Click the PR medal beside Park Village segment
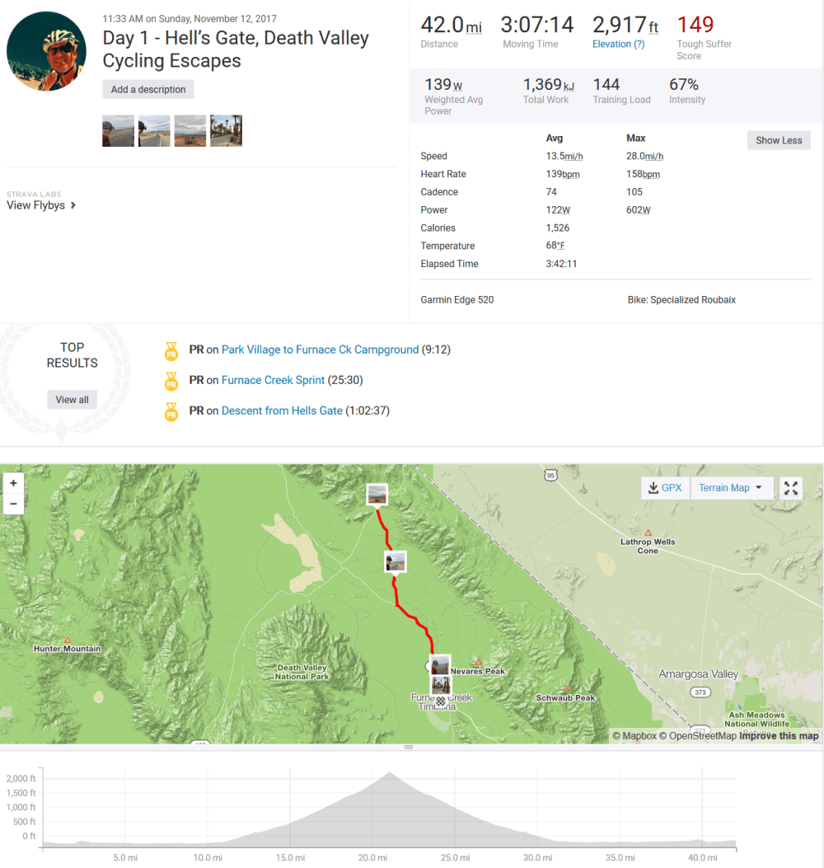 (171, 350)
